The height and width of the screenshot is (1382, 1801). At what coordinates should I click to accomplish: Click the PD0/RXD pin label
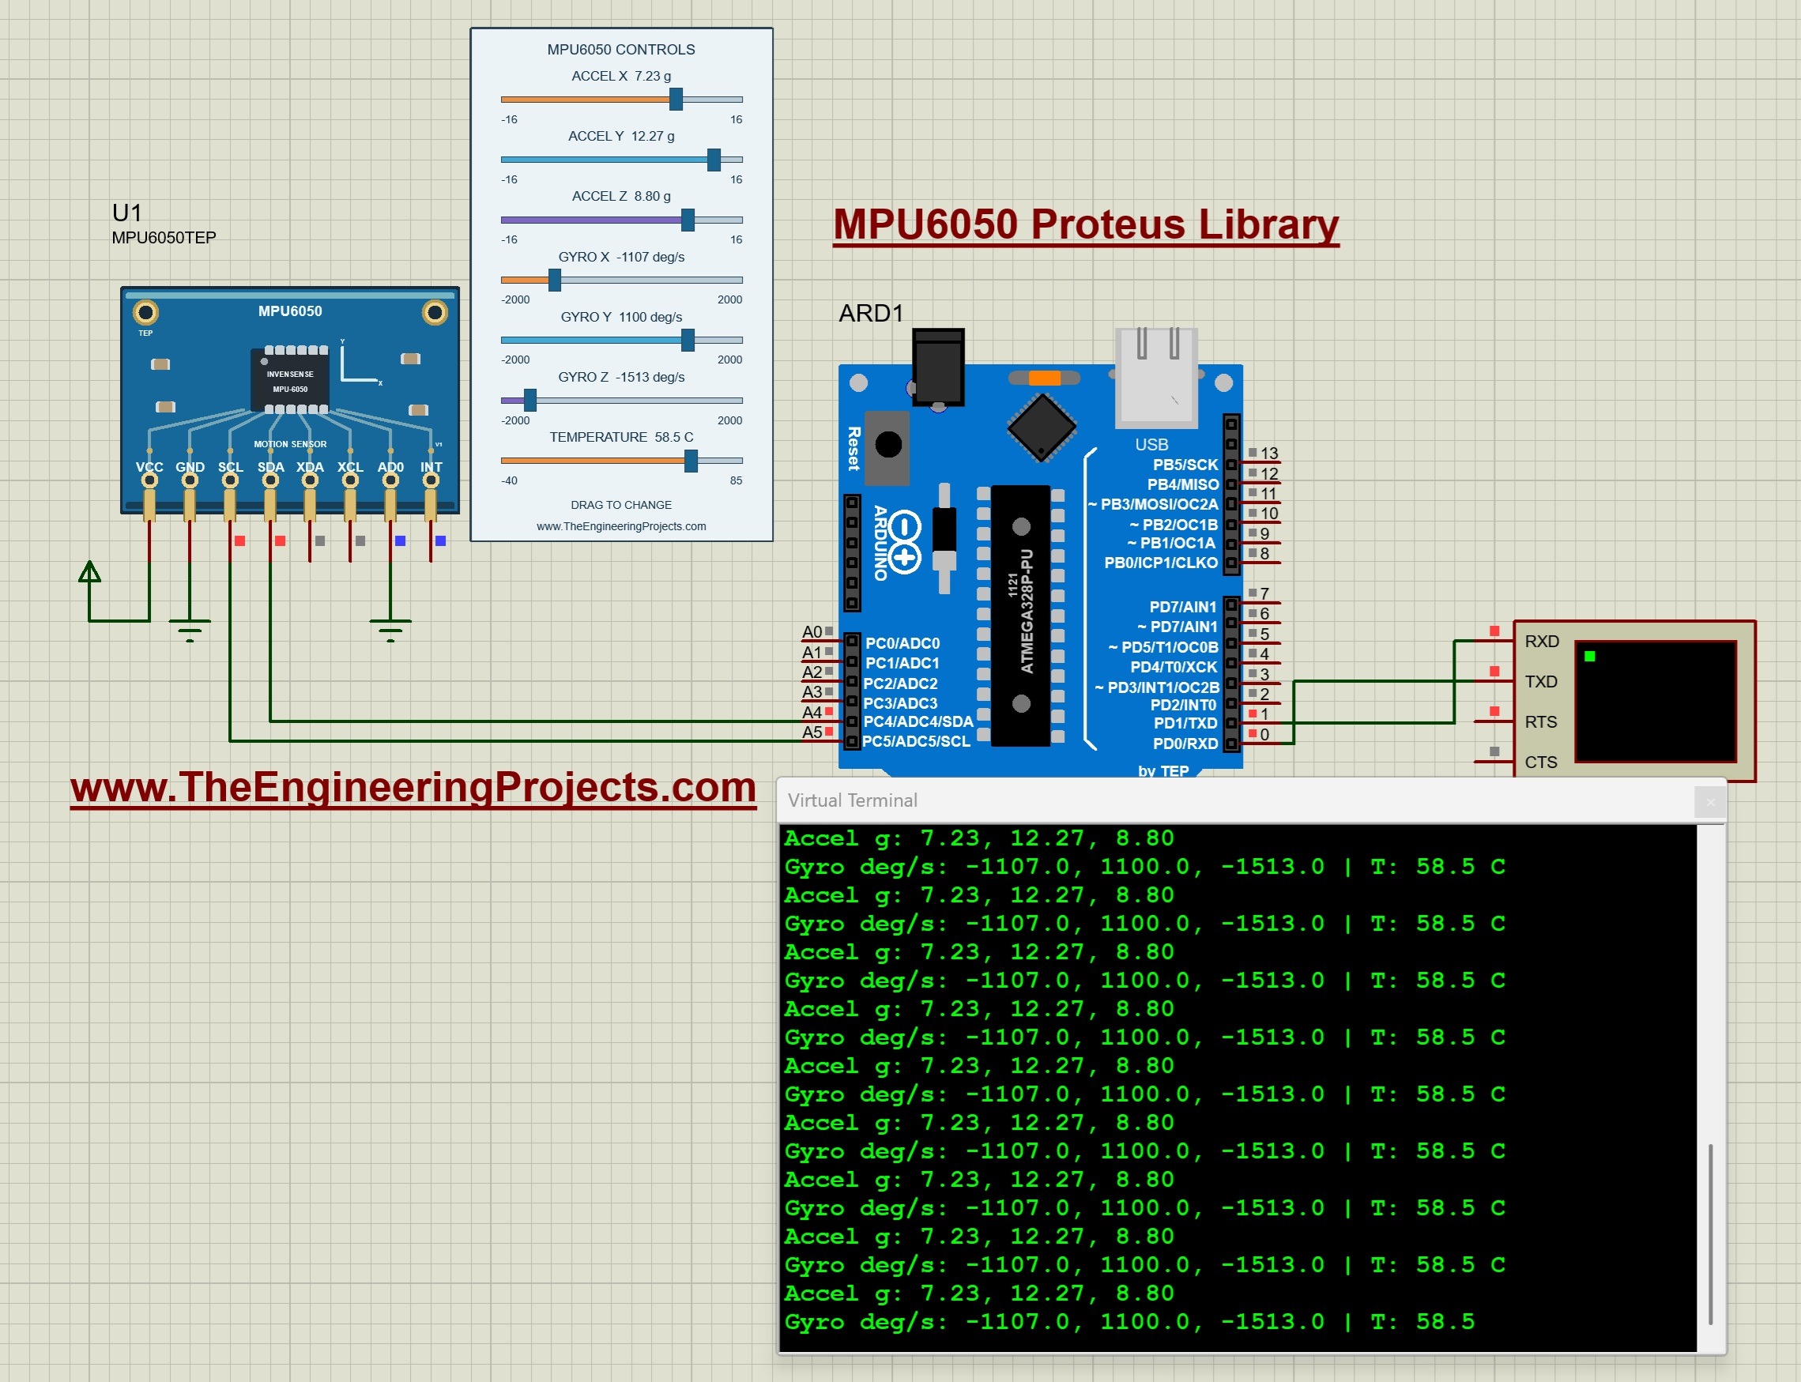(1185, 744)
